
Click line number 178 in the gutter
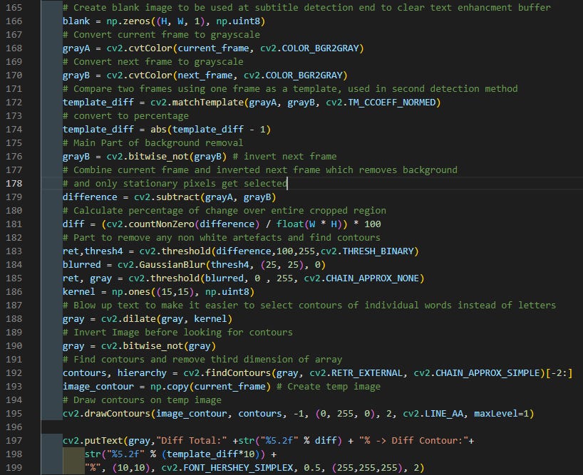(x=14, y=184)
